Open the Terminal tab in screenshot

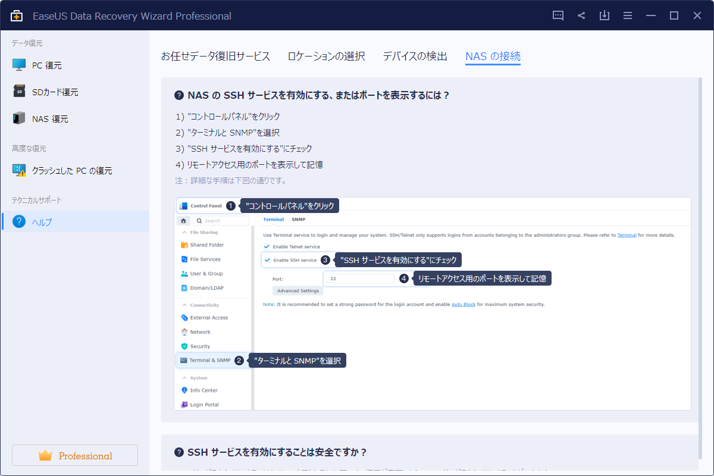click(274, 220)
